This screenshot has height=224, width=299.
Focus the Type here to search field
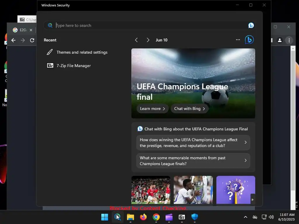click(149, 25)
